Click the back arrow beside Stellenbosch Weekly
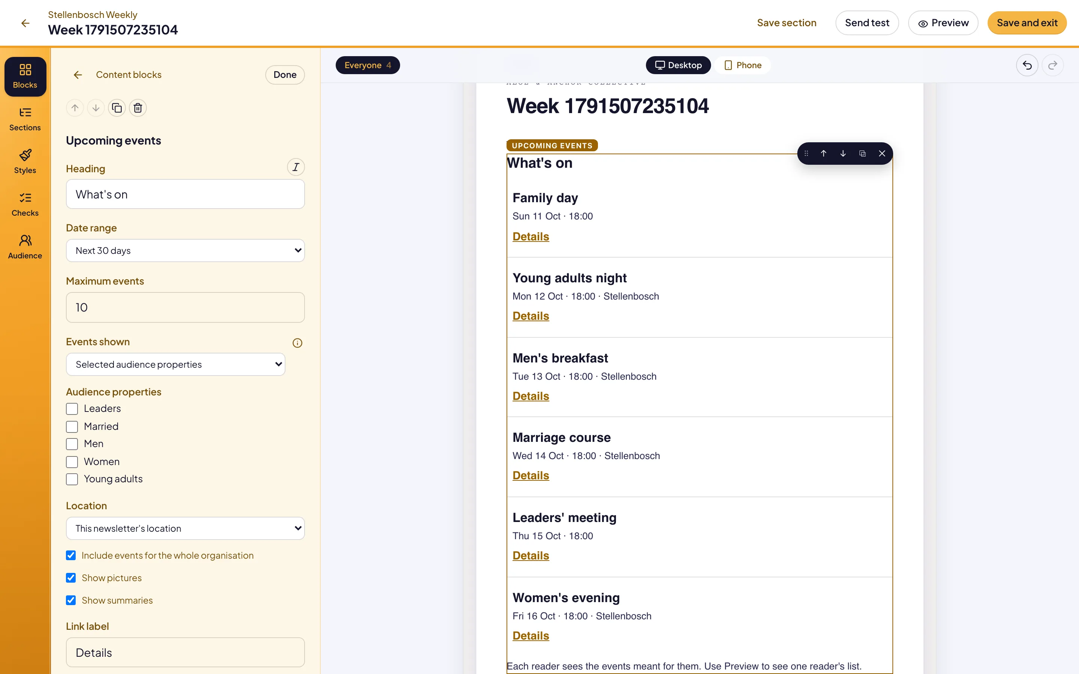Viewport: 1079px width, 674px height. click(25, 23)
